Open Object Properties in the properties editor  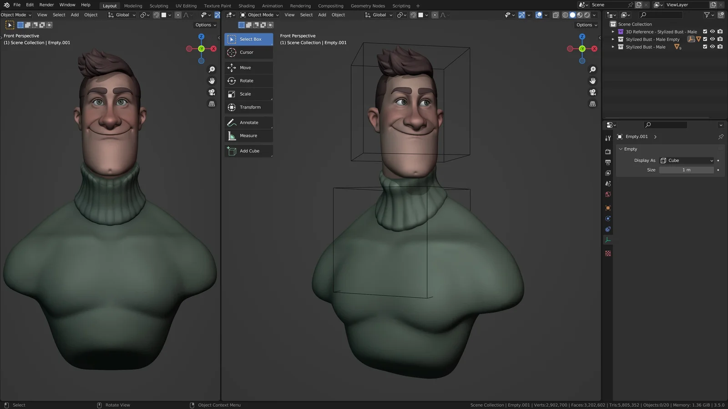(608, 208)
